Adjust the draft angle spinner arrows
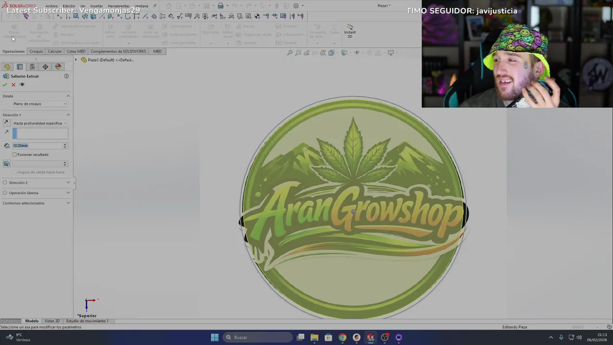 point(65,164)
